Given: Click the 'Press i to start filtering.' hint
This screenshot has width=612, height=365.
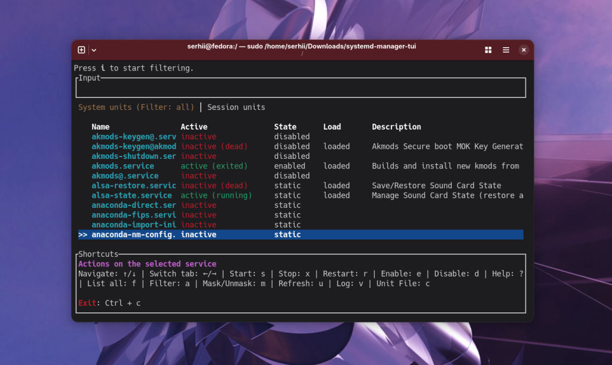Looking at the screenshot, I should (x=134, y=68).
